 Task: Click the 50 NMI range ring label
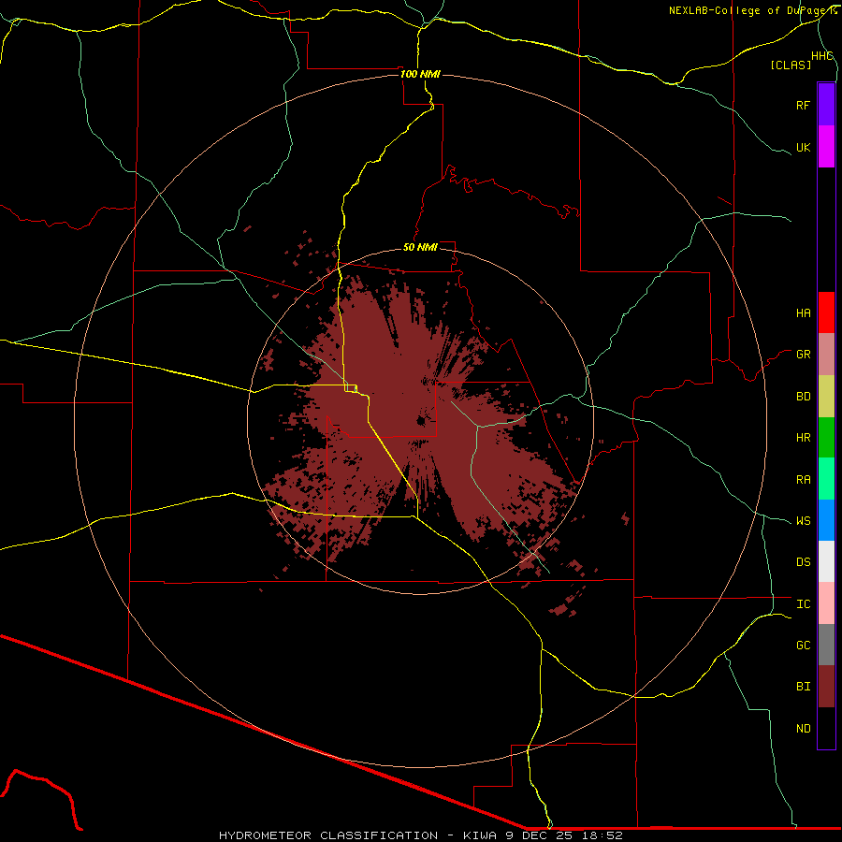(x=420, y=247)
